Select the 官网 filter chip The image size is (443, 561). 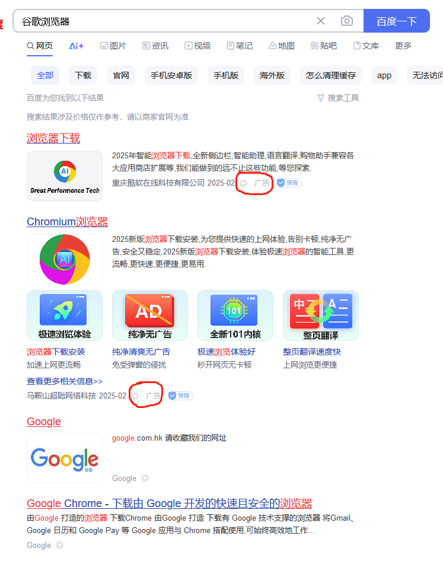point(121,75)
